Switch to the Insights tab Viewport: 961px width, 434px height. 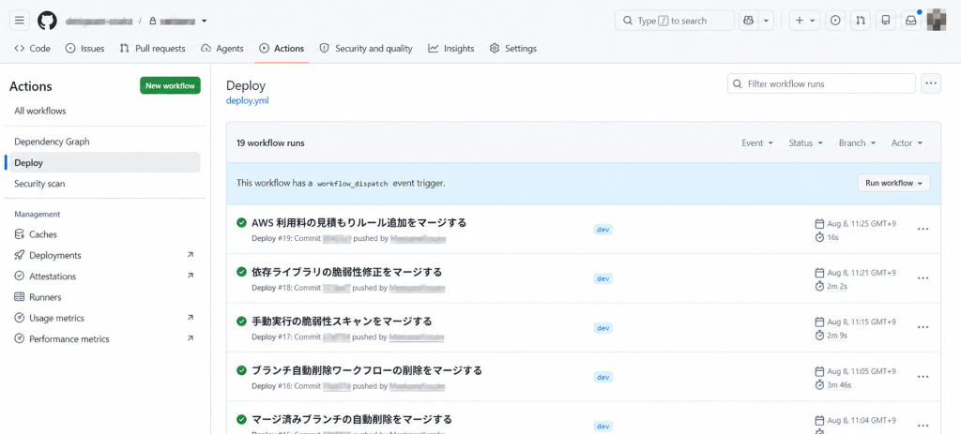pos(451,49)
